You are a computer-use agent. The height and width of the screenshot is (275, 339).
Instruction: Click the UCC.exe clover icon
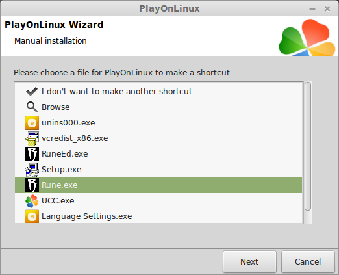point(32,201)
